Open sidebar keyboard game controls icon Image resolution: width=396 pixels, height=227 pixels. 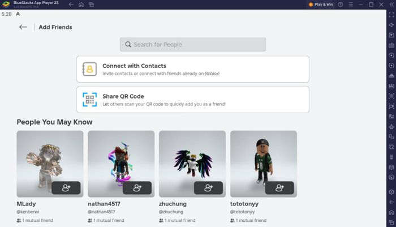(x=391, y=45)
